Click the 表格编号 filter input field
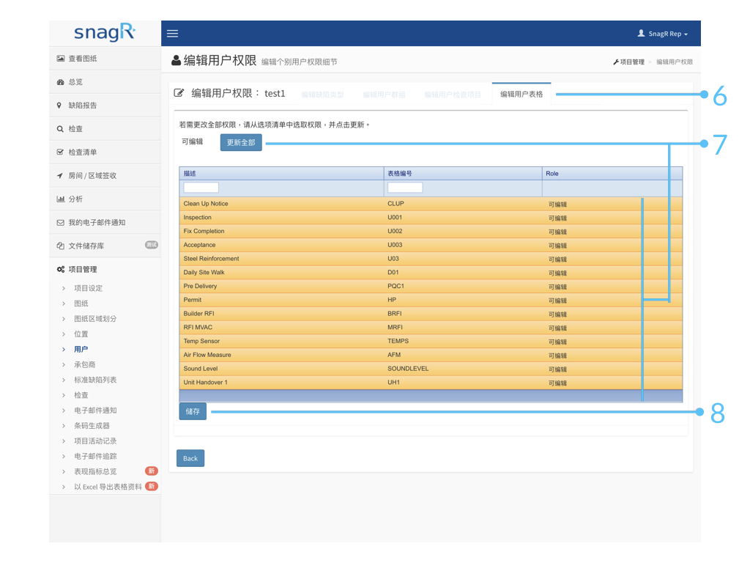The image size is (750, 563). click(405, 188)
